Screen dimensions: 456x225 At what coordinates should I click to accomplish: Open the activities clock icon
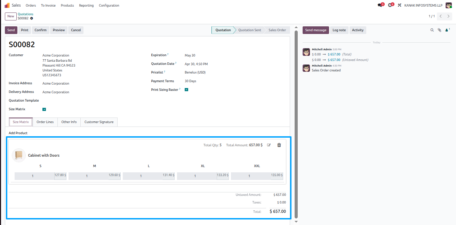click(x=390, y=6)
